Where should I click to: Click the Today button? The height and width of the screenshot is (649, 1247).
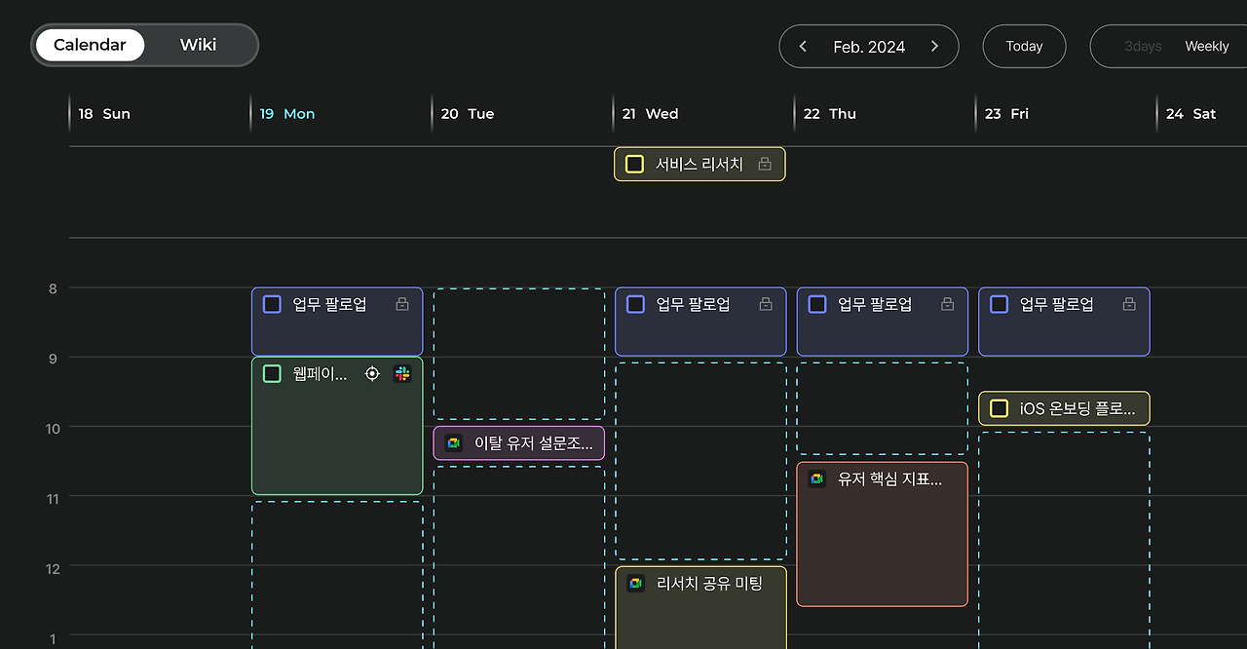1024,46
